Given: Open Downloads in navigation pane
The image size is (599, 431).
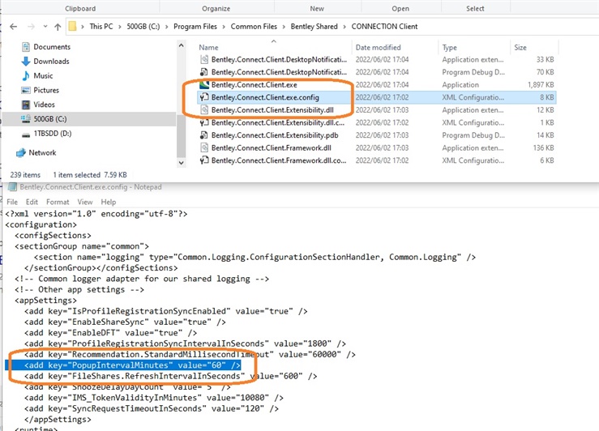Looking at the screenshot, I should [x=51, y=61].
